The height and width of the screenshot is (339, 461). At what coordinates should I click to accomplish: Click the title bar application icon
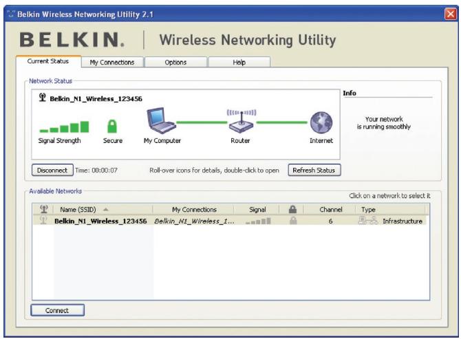click(11, 14)
